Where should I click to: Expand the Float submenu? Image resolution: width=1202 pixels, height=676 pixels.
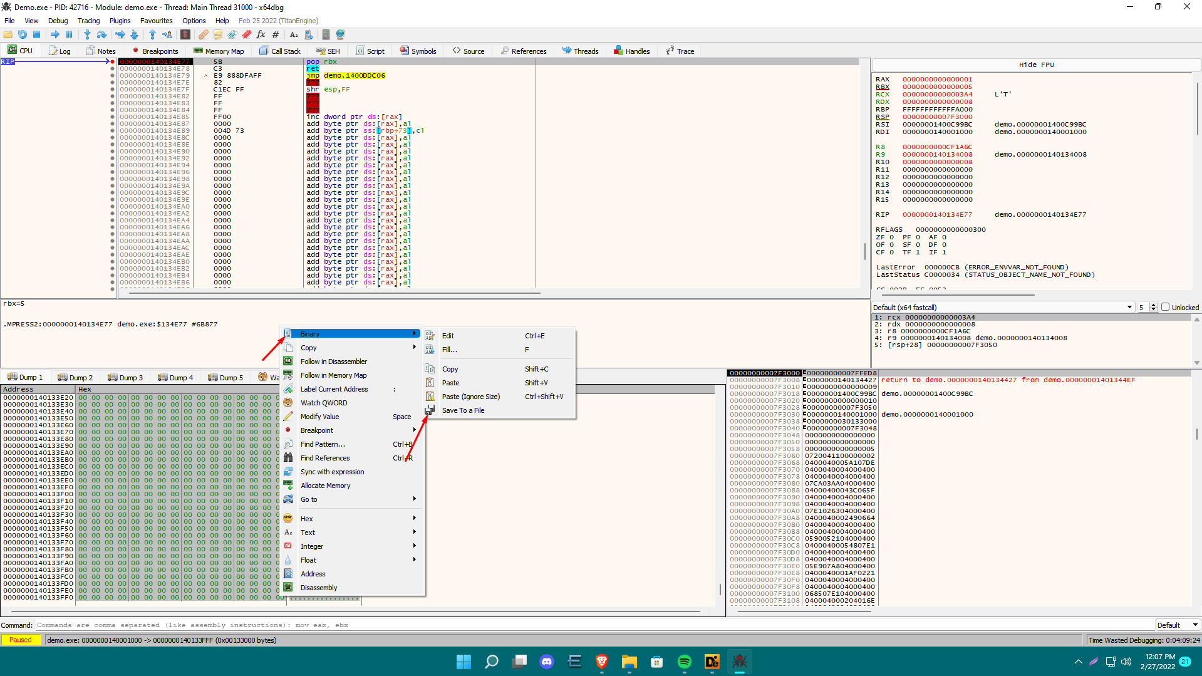[x=353, y=560]
